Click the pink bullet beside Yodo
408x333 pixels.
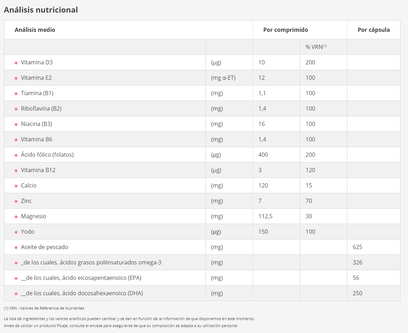click(16, 232)
